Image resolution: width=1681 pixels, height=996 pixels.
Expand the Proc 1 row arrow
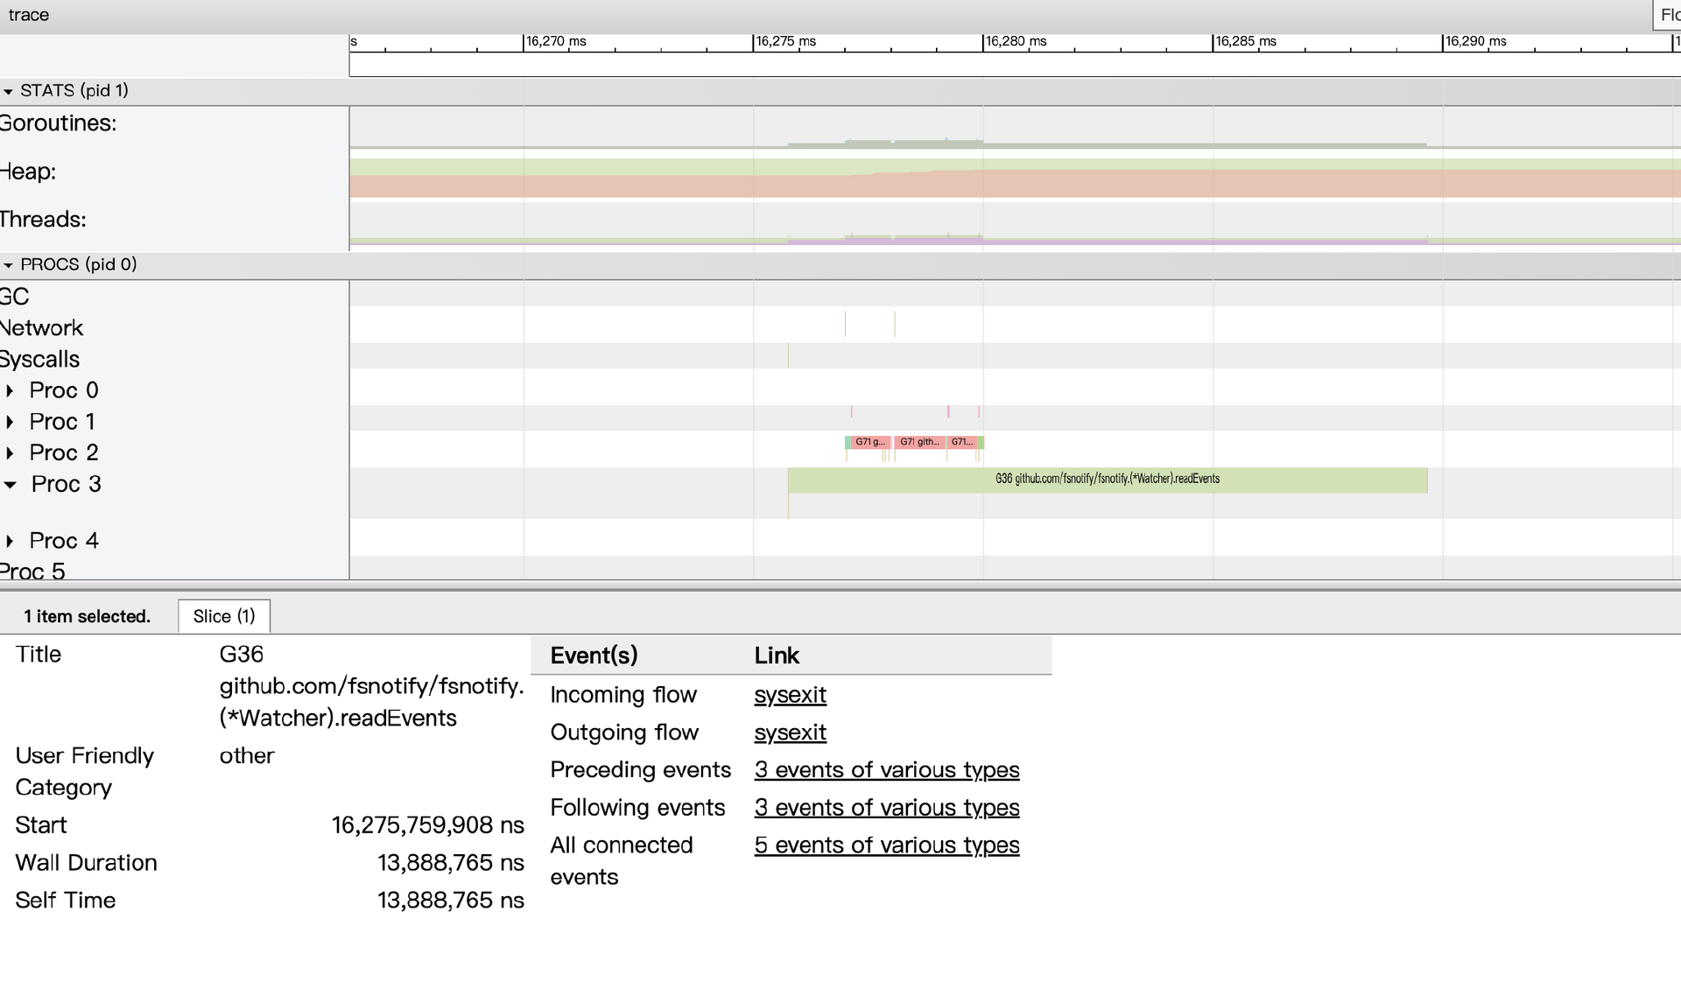click(x=10, y=422)
